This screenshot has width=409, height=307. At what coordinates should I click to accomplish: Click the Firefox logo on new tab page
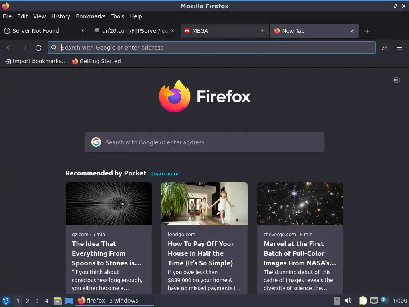[175, 96]
